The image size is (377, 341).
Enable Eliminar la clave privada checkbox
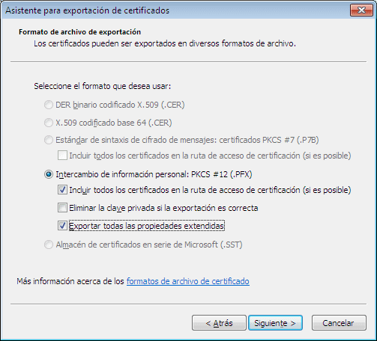62,208
